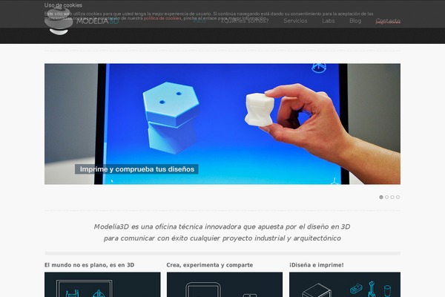Open the 'El mundo no es plano, es en 3D' heading
This screenshot has width=445, height=297.
tap(90, 265)
